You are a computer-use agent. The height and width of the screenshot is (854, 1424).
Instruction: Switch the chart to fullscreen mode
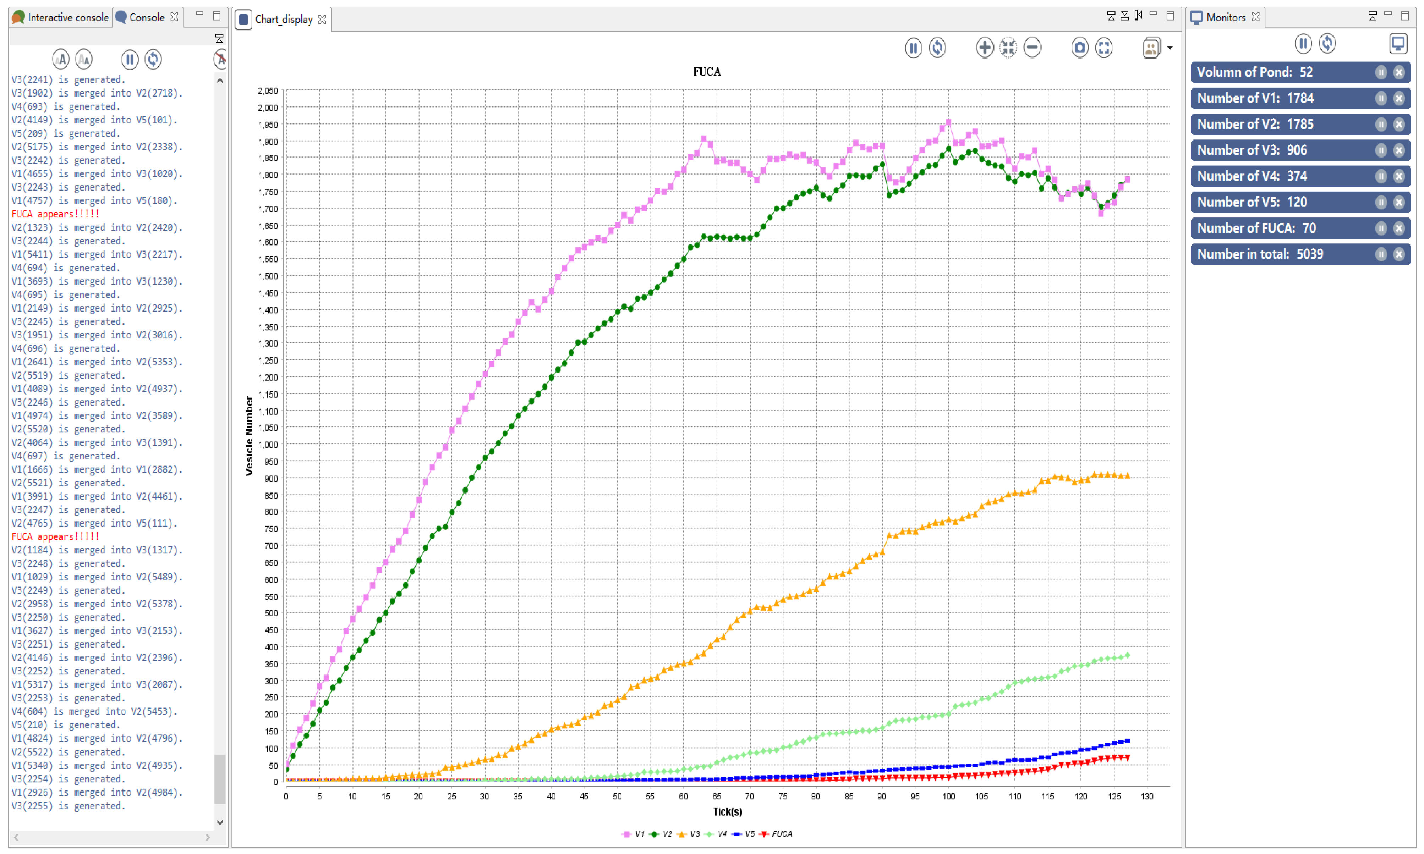click(x=1105, y=48)
